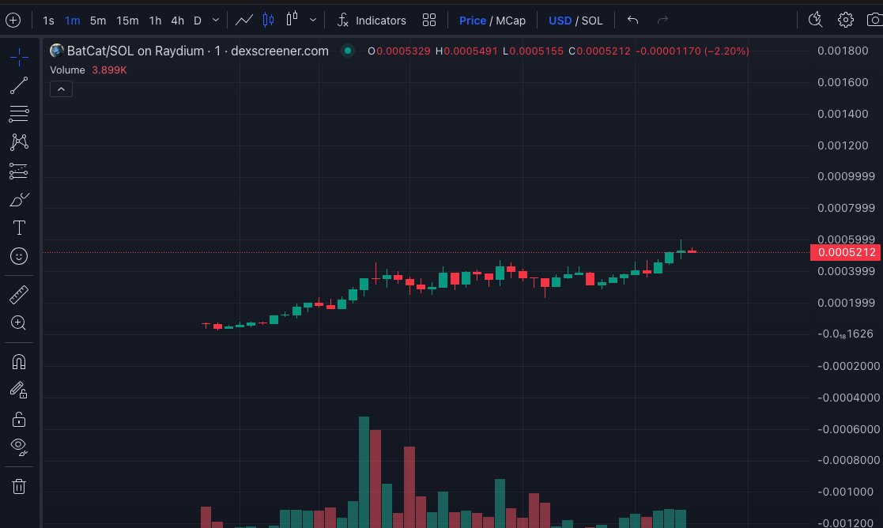Click the low value 0.0005155
883x528 pixels.
coord(536,51)
